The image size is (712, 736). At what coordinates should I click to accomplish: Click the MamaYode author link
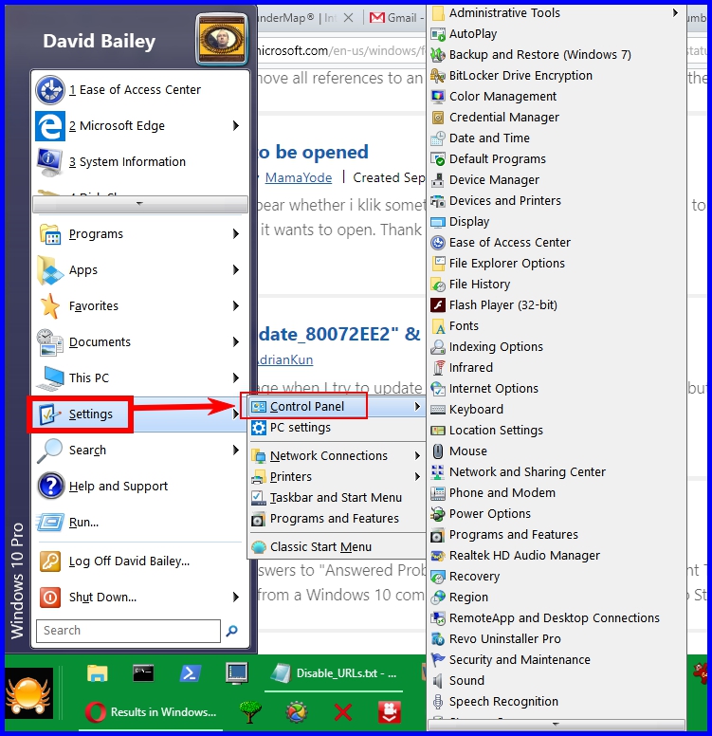click(299, 178)
